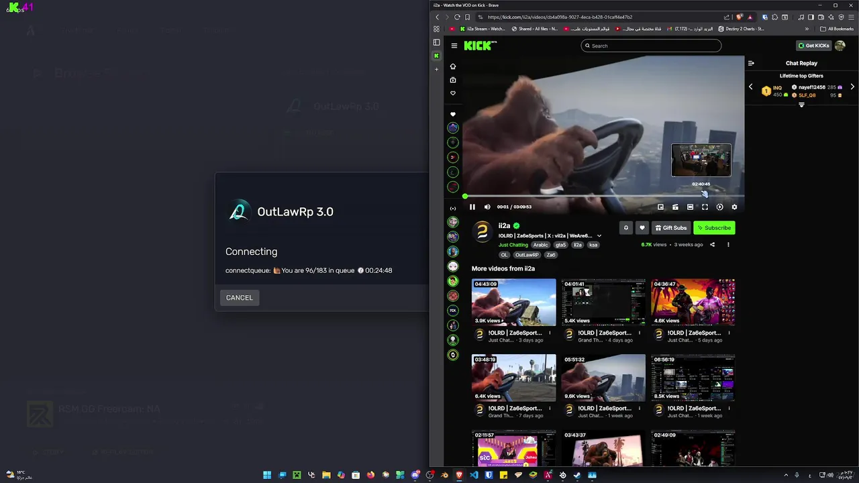The image size is (859, 483).
Task: Open the Just Chatting category link
Action: [513, 245]
